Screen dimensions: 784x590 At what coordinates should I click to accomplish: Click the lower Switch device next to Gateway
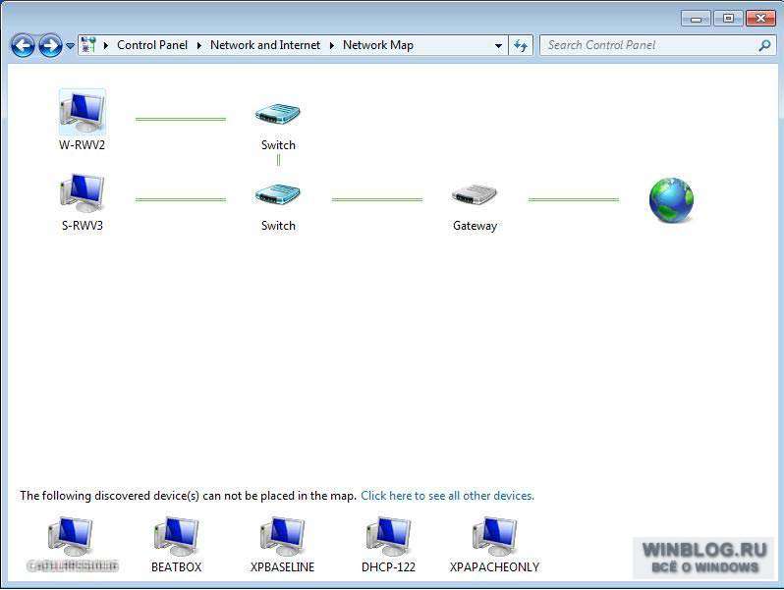277,194
